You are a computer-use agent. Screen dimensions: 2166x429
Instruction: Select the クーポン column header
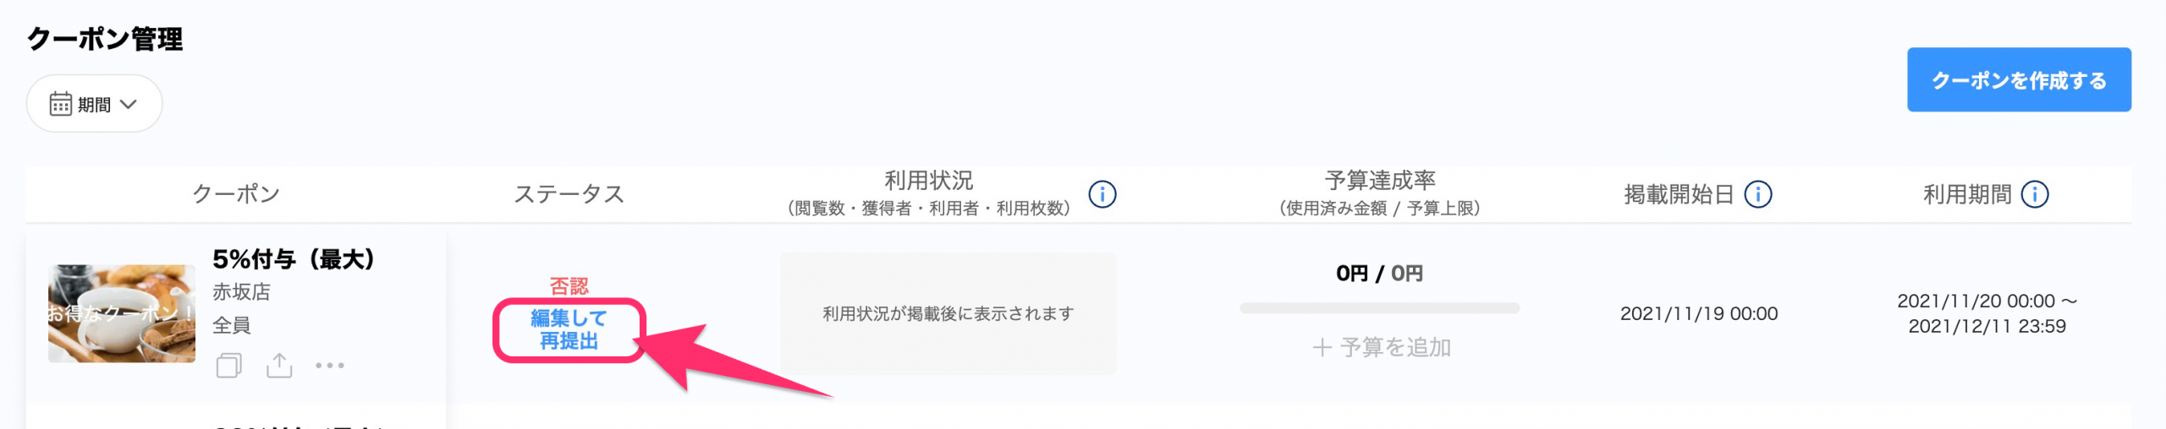tap(236, 194)
